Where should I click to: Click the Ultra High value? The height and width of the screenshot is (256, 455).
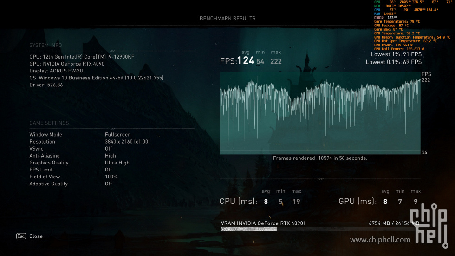(x=117, y=163)
